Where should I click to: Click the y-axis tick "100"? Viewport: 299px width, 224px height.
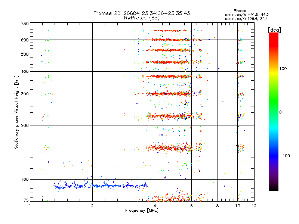click(25, 180)
